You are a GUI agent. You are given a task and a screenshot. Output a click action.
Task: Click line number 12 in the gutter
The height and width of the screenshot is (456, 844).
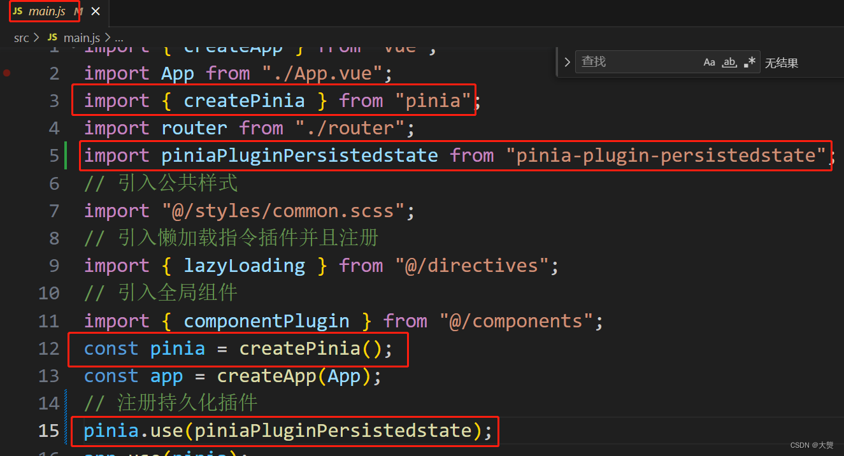[48, 348]
